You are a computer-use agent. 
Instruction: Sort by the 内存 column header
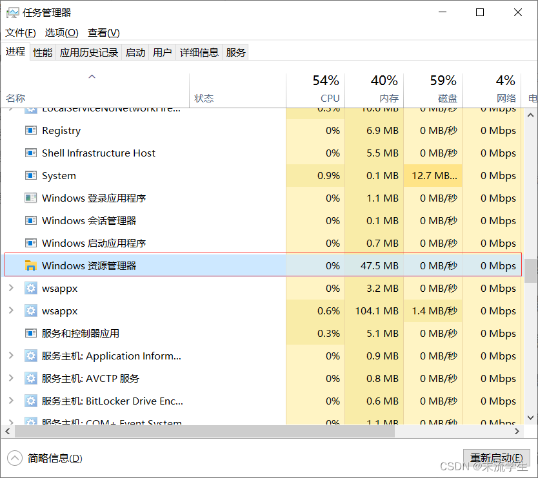point(374,90)
